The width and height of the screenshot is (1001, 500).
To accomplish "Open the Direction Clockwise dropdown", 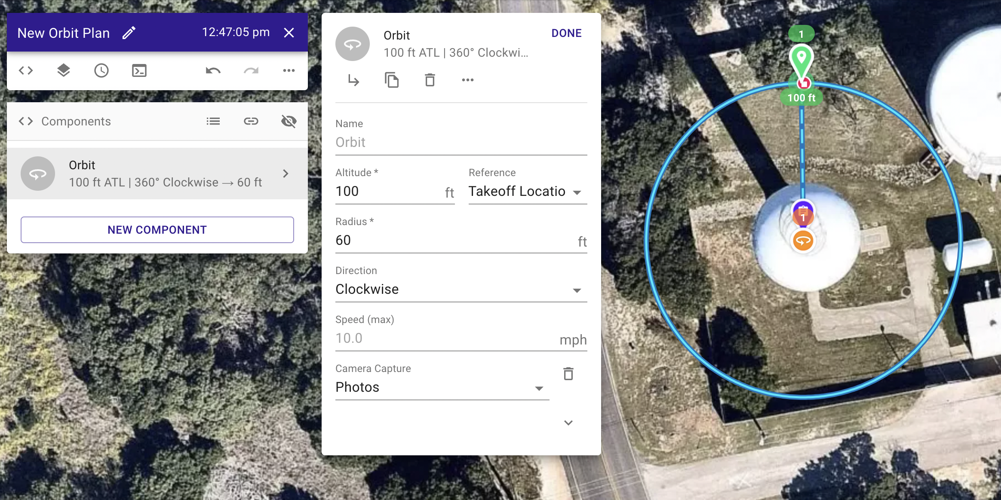I will (x=461, y=290).
